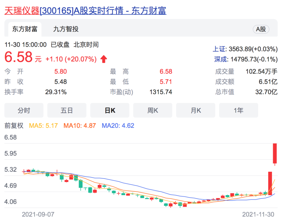
Task: Click the orange MA10 legend label
Action: [x=80, y=126]
